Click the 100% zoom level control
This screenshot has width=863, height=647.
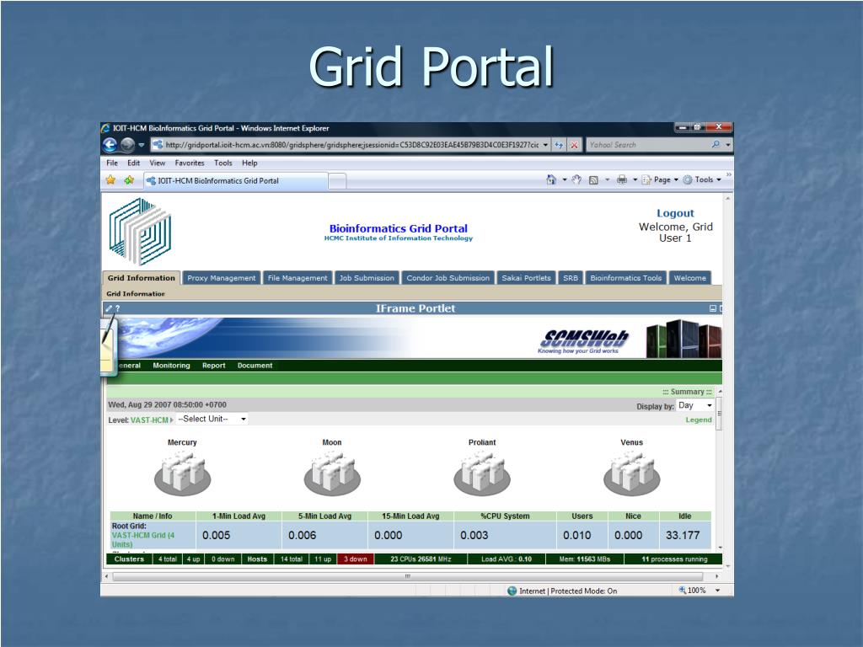coord(699,591)
